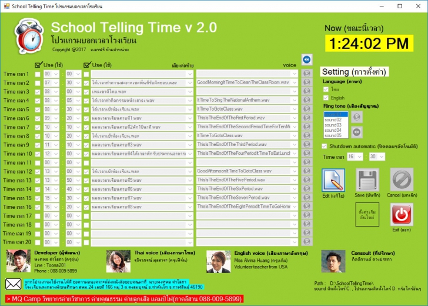Screen dimensions: 428x306
Task: Play the voice file for Time 10 row
Action: [307, 153]
